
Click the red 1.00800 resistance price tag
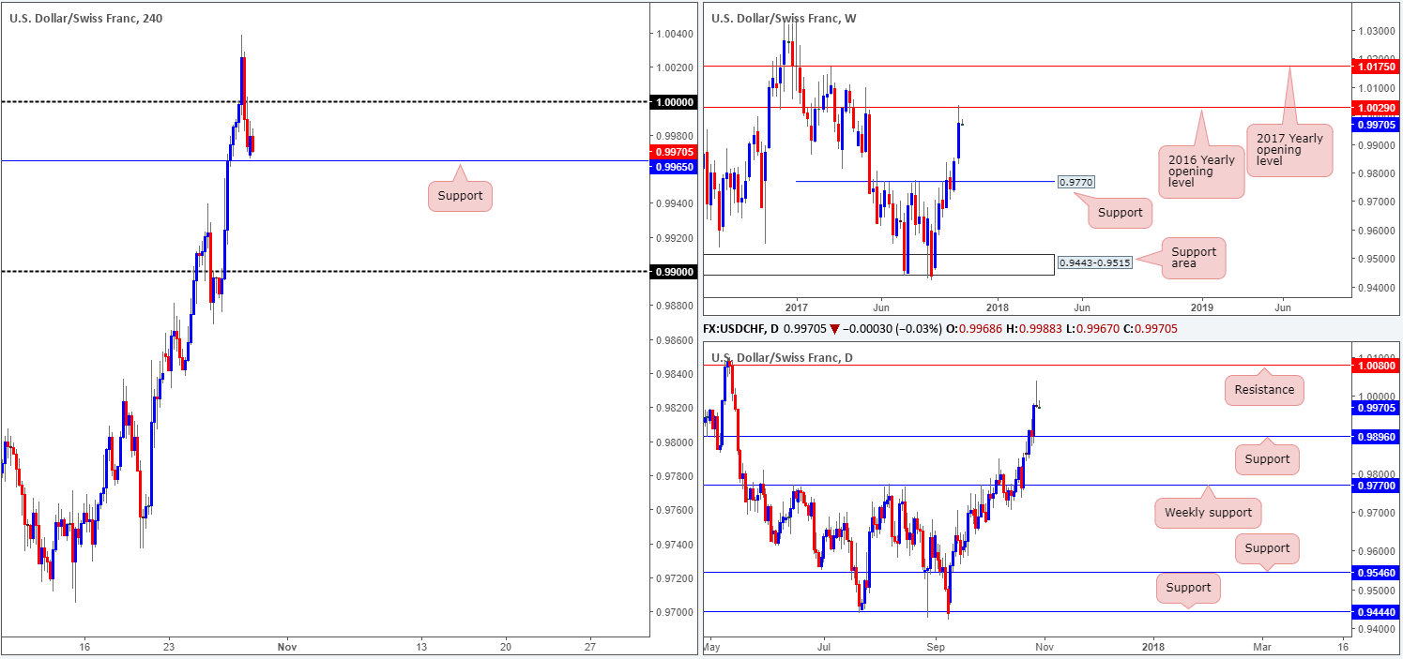pos(1375,364)
